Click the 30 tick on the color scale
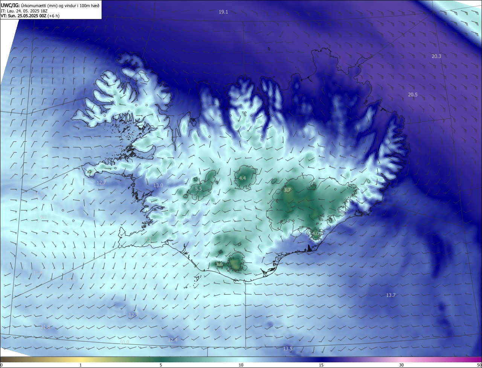482x368 pixels. coord(401,365)
